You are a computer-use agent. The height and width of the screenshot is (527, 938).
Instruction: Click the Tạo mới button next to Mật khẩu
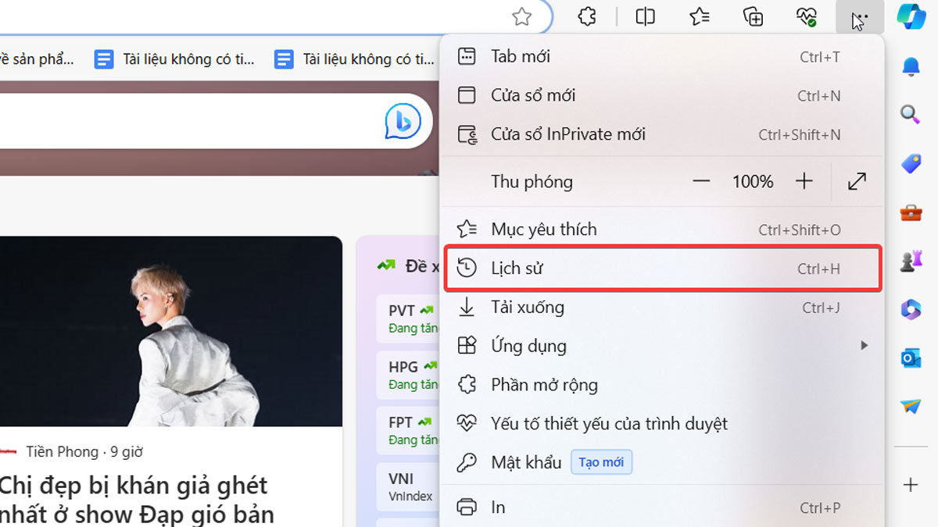point(601,461)
